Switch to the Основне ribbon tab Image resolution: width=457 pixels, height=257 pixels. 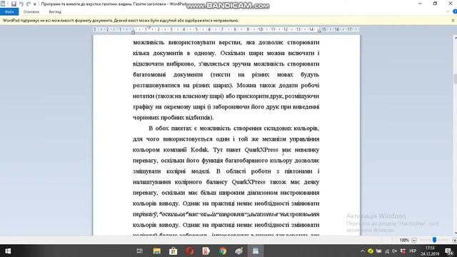pyautogui.click(x=31, y=11)
